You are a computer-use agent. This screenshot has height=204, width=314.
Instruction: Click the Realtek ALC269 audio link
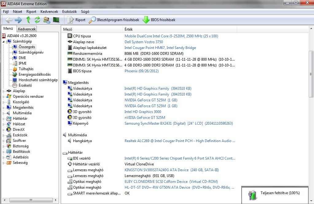[x=180, y=141]
